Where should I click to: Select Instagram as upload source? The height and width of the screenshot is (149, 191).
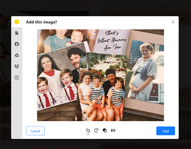[17, 78]
